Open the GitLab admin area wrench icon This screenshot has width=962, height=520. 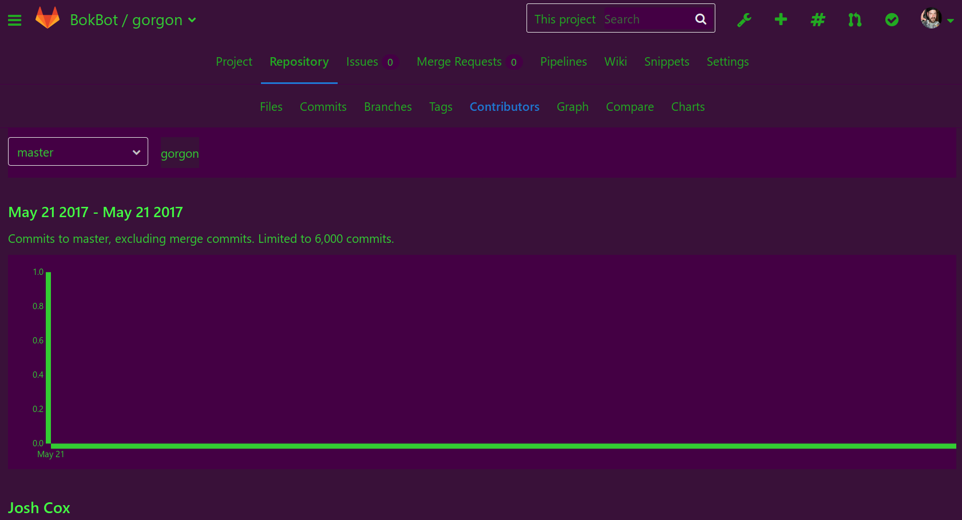pos(744,19)
